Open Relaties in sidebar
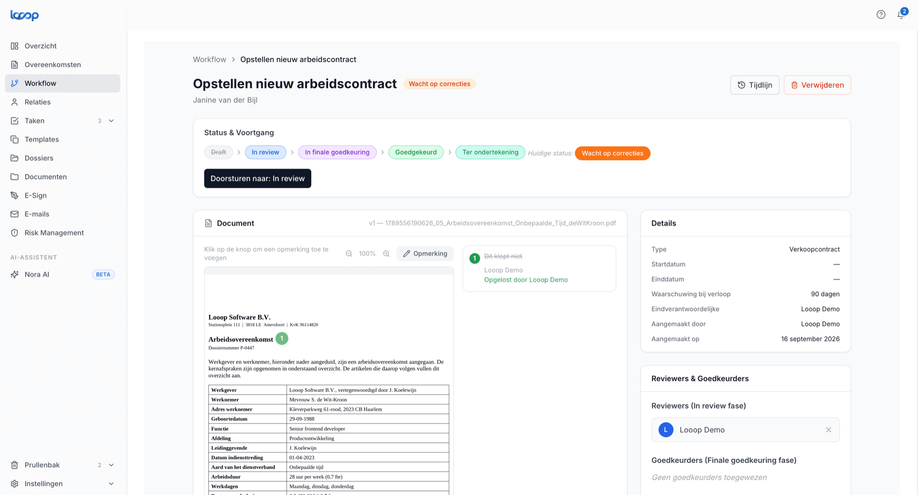This screenshot has width=918, height=495. pos(62,102)
